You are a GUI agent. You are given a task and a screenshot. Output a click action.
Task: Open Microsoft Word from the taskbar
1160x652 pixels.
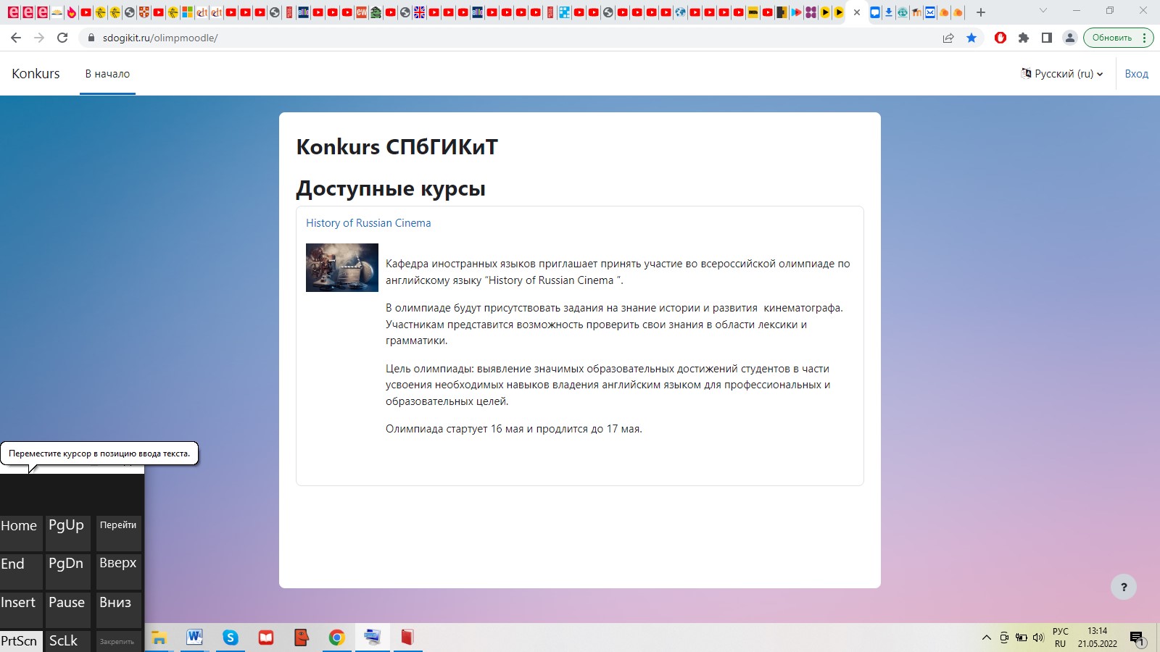tap(194, 638)
